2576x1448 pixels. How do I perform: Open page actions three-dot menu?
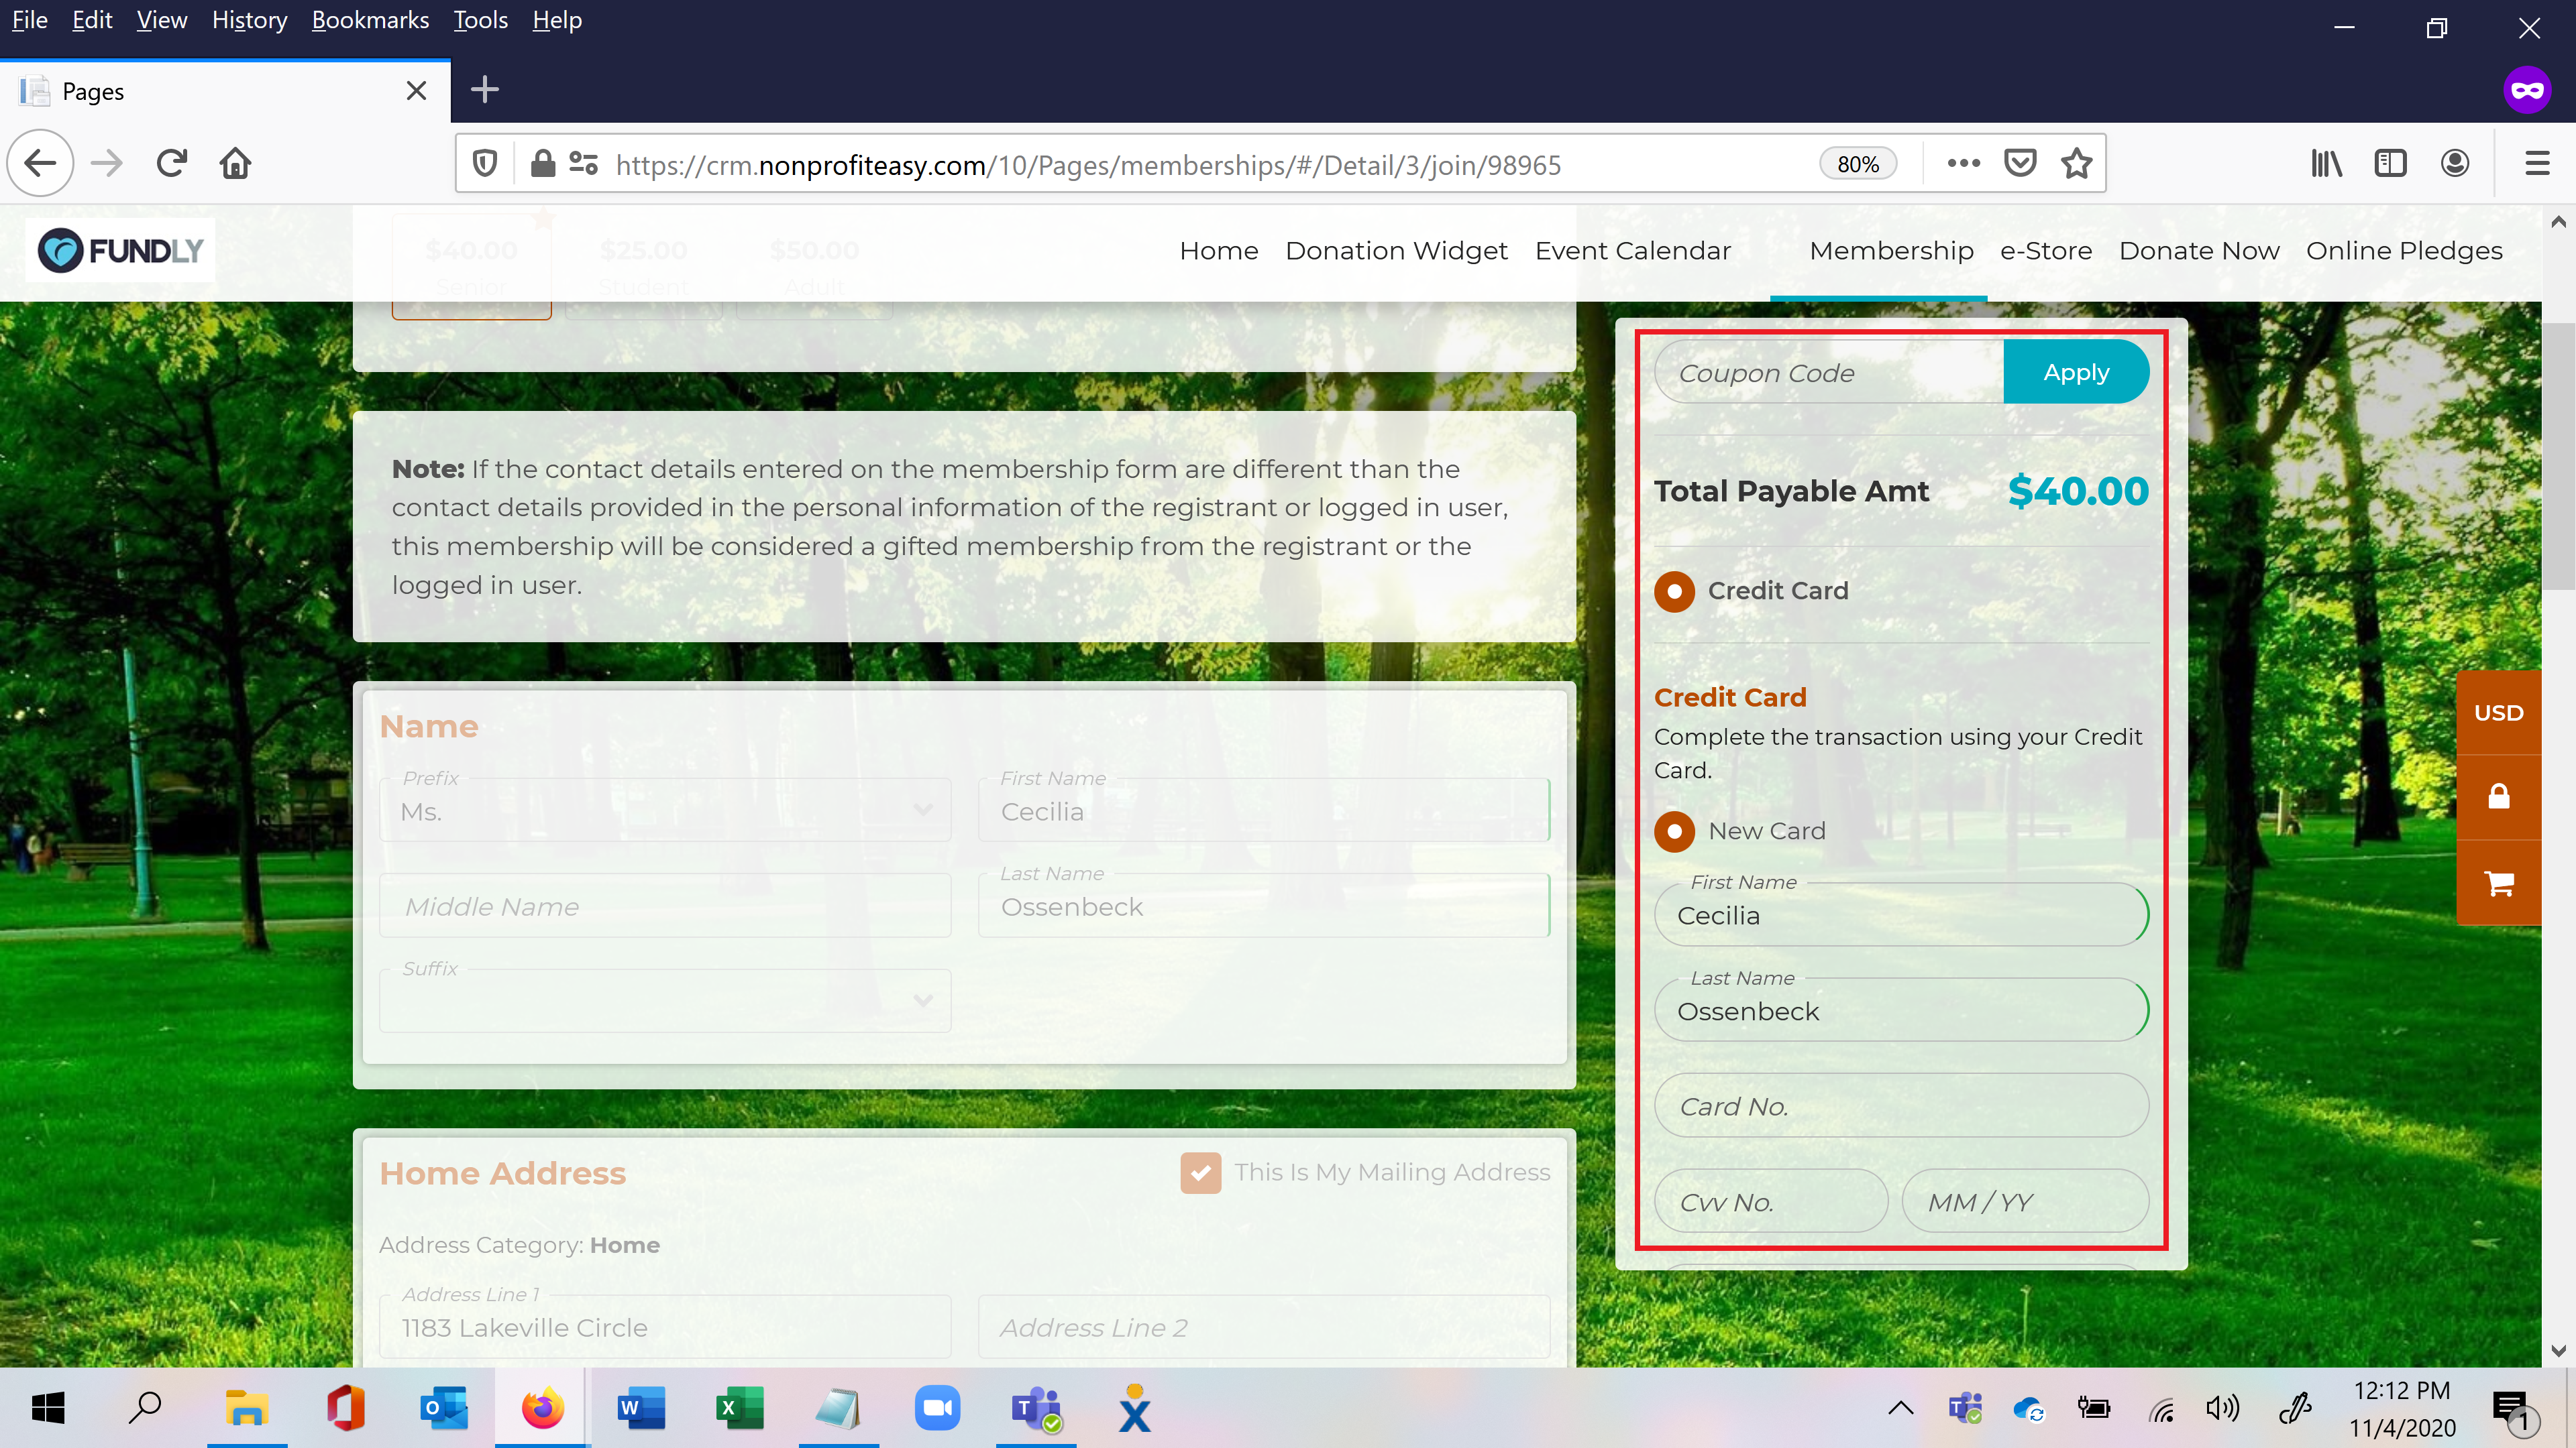click(x=1963, y=163)
